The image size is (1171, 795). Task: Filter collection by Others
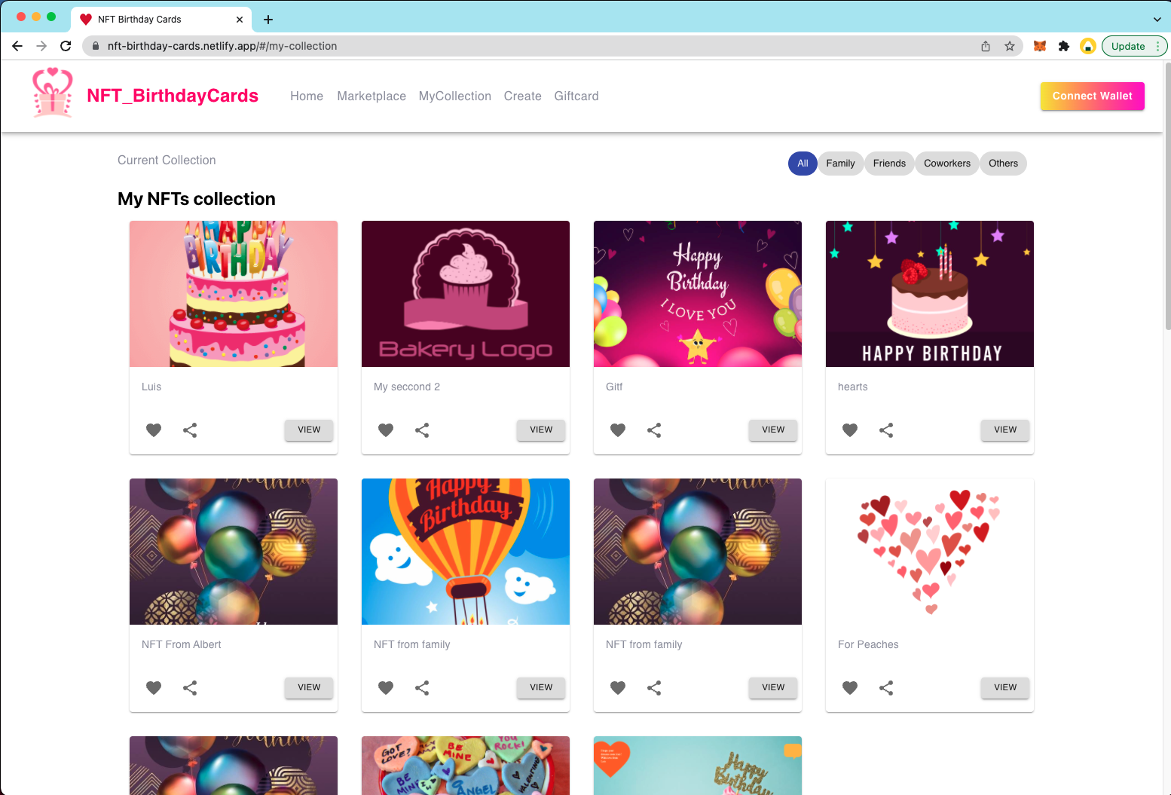pyautogui.click(x=1003, y=164)
